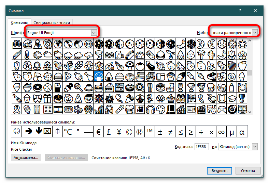Image resolution: width=269 pixels, height=183 pixels.
Task: Select the right arrow recent symbol
Action: tap(27, 131)
